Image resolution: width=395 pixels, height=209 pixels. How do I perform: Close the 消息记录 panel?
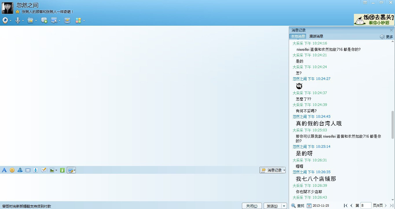point(391,30)
